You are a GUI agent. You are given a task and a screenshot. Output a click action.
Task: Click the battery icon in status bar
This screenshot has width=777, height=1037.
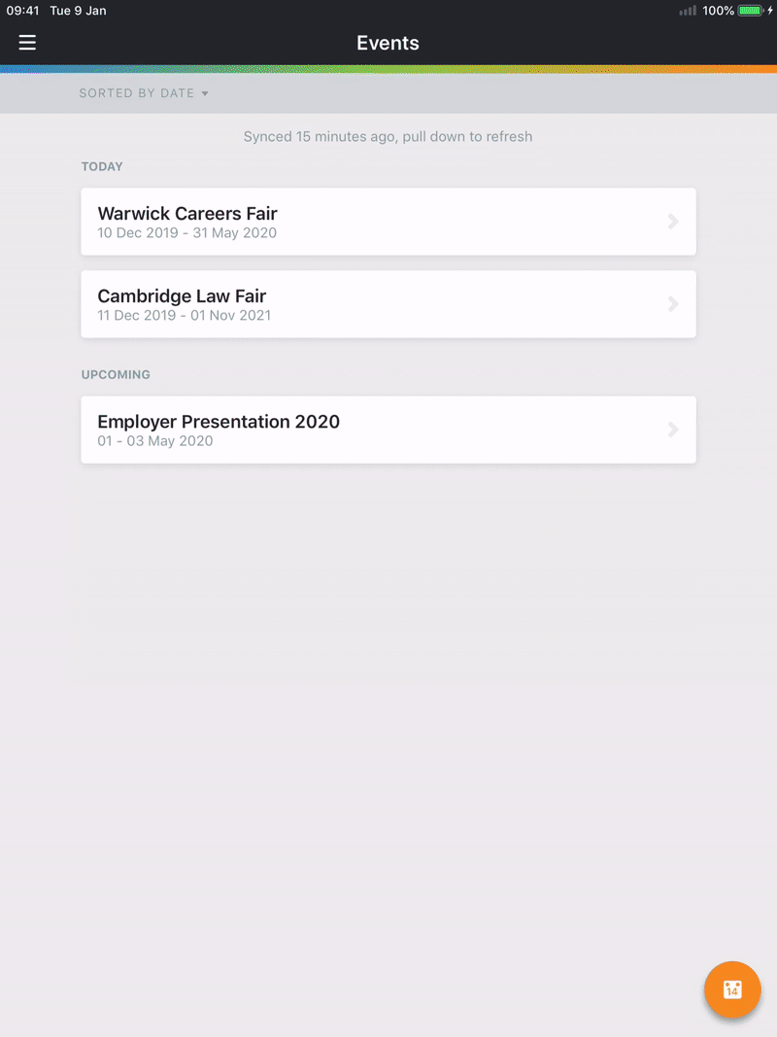coord(751,11)
